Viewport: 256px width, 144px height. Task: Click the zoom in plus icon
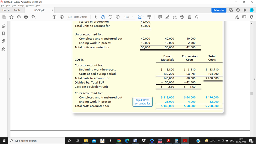pyautogui.click(x=118, y=17)
